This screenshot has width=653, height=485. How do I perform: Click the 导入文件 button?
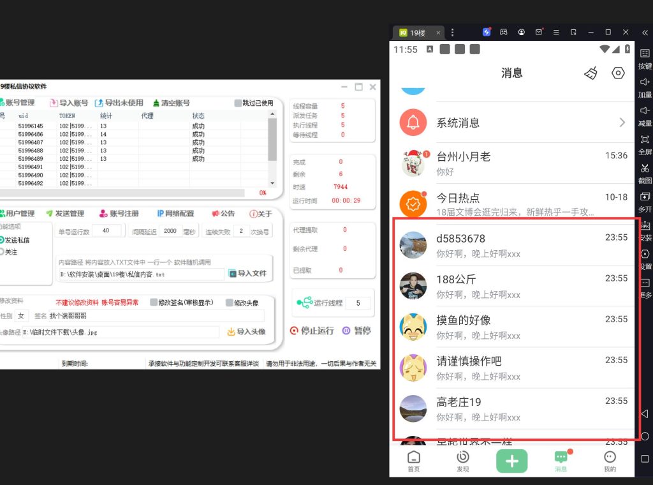point(247,273)
